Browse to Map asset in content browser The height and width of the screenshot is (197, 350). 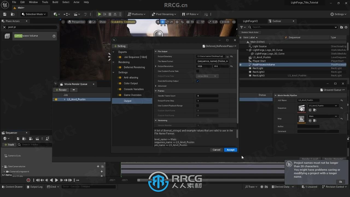coord(315,121)
